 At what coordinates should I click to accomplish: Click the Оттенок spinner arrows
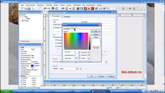click(79, 52)
